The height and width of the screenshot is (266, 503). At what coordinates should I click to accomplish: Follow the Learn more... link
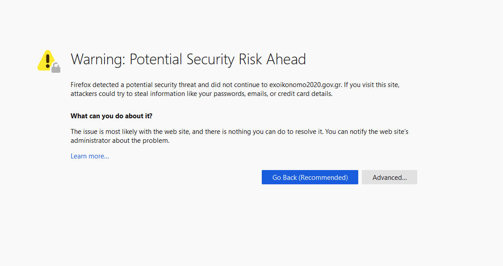[90, 156]
